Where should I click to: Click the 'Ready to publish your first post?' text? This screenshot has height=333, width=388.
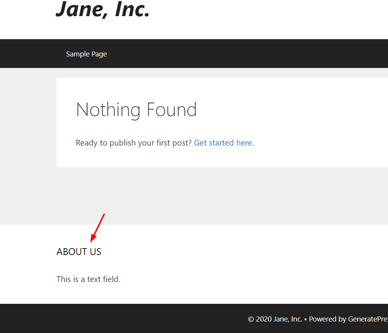[134, 143]
